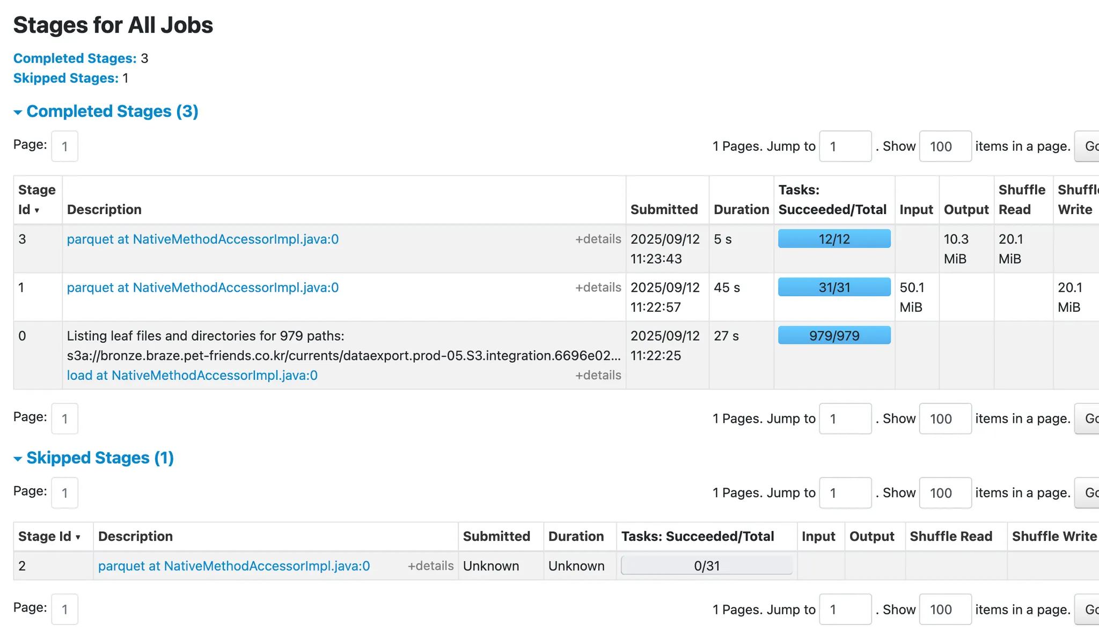Open load at NativeMethodAccessorImpl.java:0 link
The image size is (1099, 632).
(x=192, y=376)
